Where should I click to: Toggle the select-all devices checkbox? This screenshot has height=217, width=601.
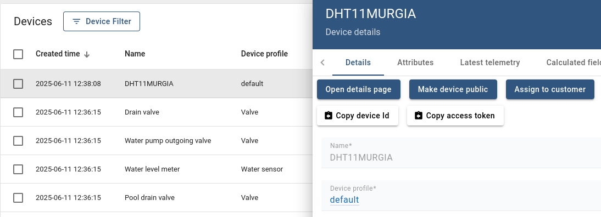click(x=18, y=54)
